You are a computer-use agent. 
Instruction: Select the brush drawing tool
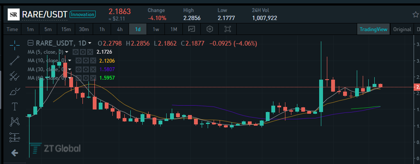pos(15,92)
